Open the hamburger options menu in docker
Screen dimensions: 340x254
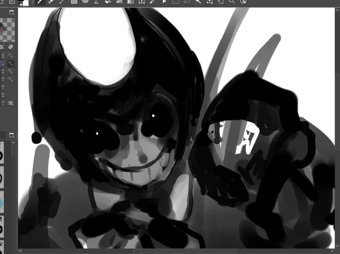(10, 103)
